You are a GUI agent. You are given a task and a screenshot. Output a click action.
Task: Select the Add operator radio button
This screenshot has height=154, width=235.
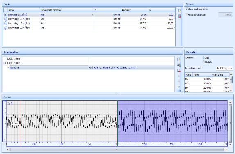[203, 57]
